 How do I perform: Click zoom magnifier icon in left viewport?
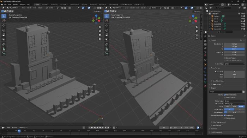[100, 27]
